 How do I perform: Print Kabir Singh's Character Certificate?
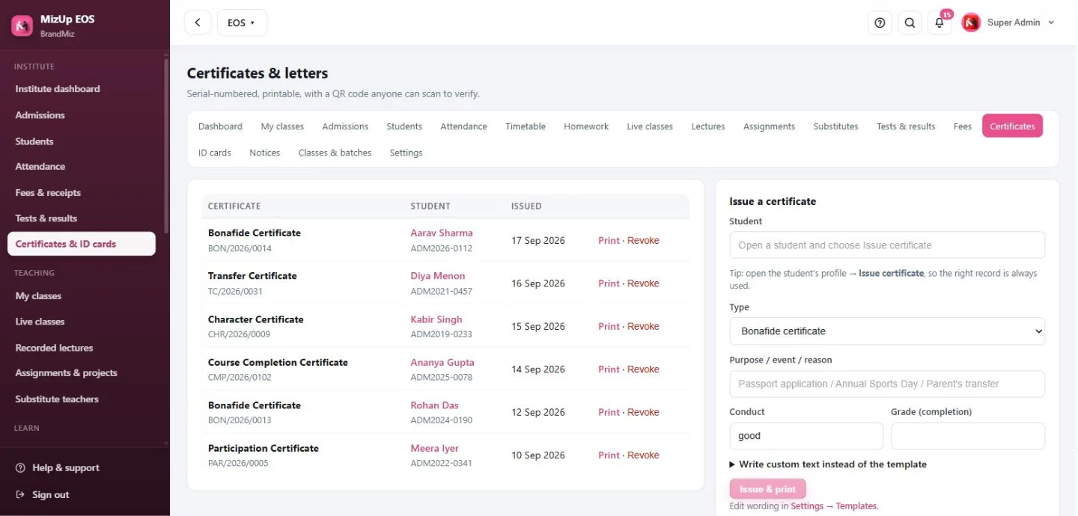(x=609, y=327)
